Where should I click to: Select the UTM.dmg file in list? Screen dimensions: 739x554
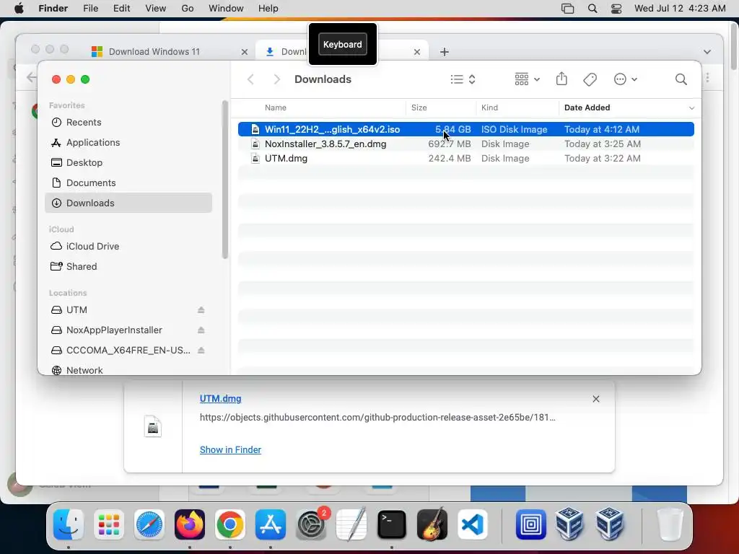[x=465, y=158]
